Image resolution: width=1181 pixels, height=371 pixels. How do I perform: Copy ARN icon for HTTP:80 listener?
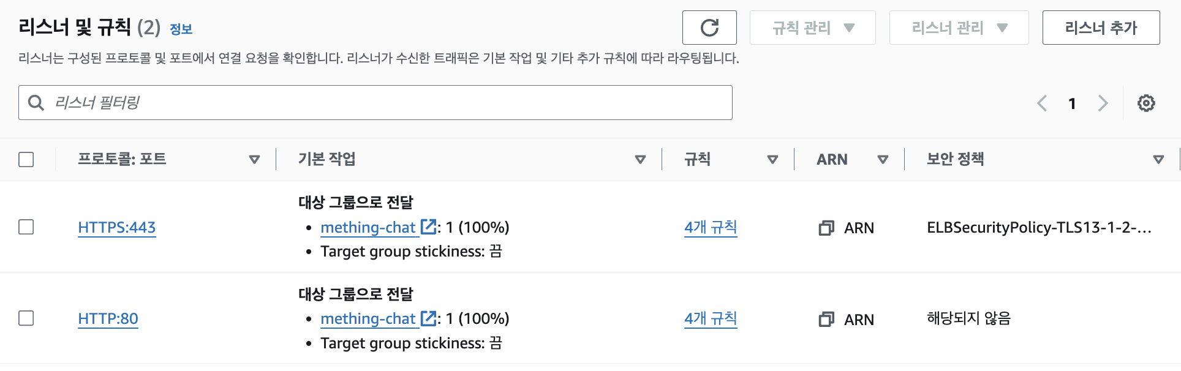coord(826,320)
